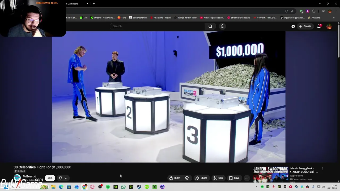This screenshot has width=340, height=191.
Task: Save the video to a playlist
Action: click(x=234, y=178)
